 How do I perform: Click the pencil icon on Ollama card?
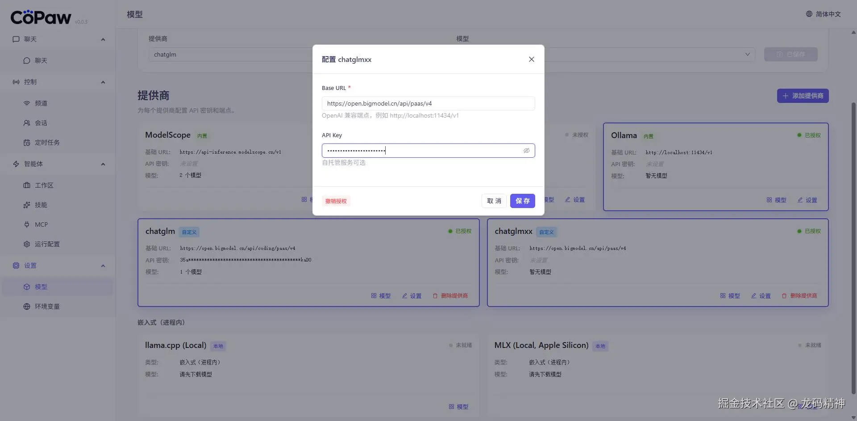click(800, 200)
